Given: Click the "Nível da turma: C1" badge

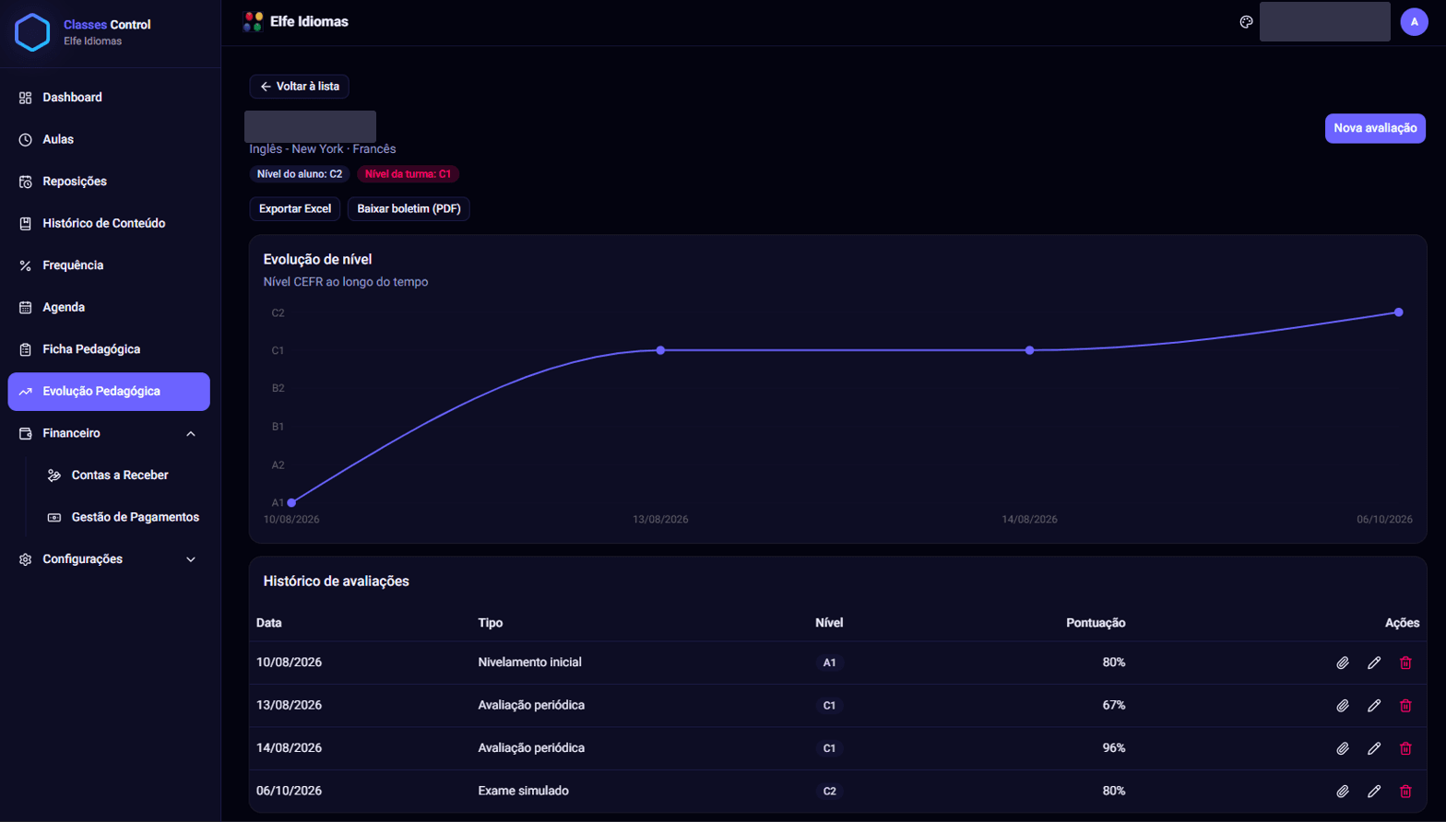Looking at the screenshot, I should 408,174.
